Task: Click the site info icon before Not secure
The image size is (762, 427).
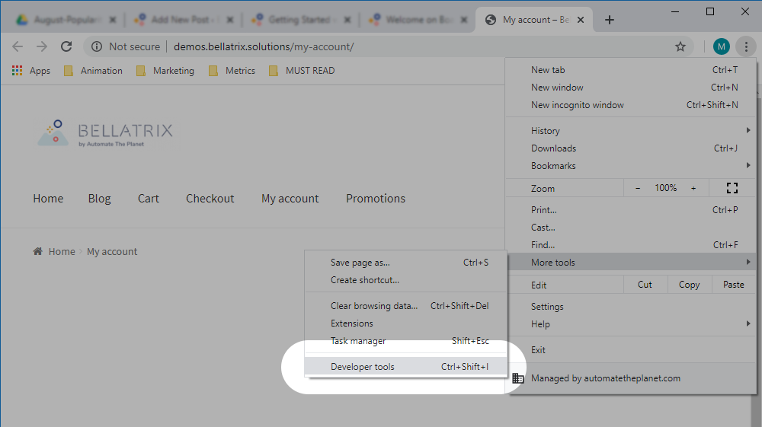Action: (97, 46)
